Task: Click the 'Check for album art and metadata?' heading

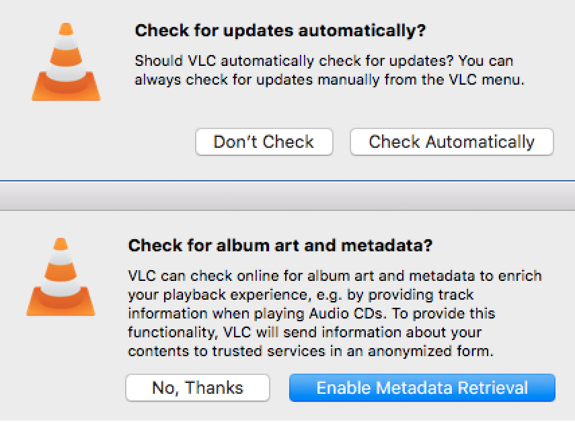Action: tap(280, 245)
